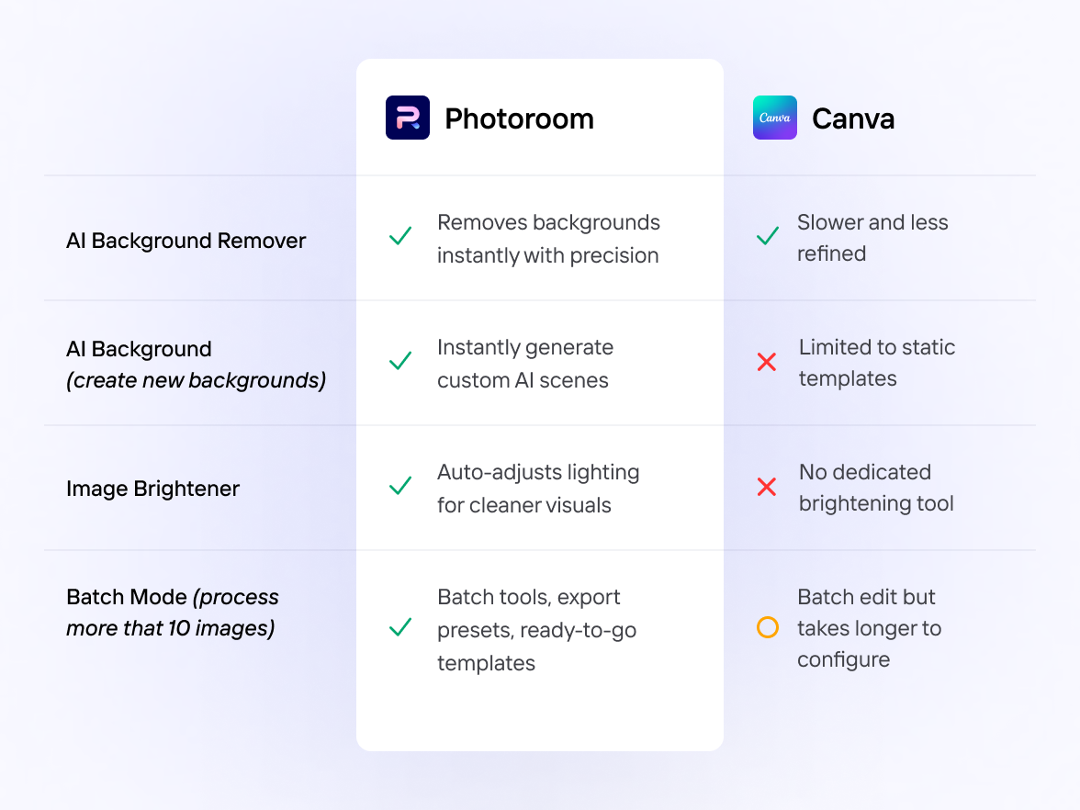Click 'Removes backgrounds instantly with precision' text
This screenshot has height=810, width=1080.
[548, 239]
